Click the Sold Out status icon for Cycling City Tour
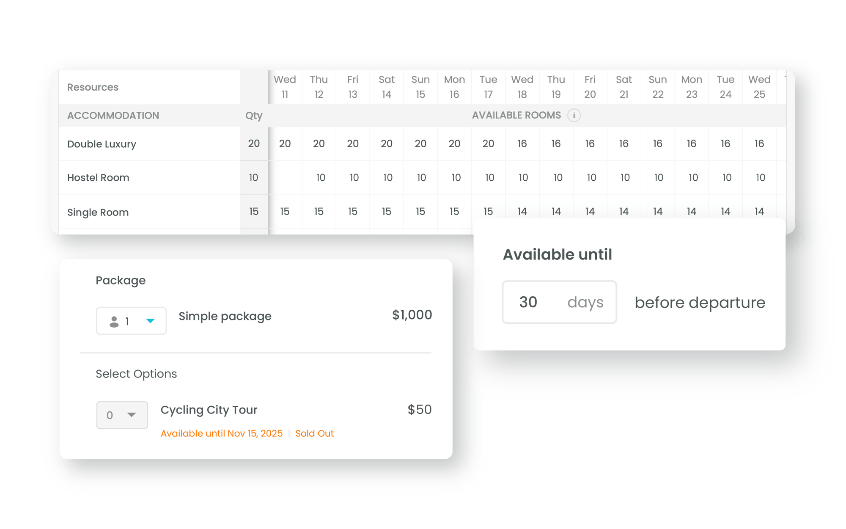Image resolution: width=846 pixels, height=529 pixels. pyautogui.click(x=314, y=433)
